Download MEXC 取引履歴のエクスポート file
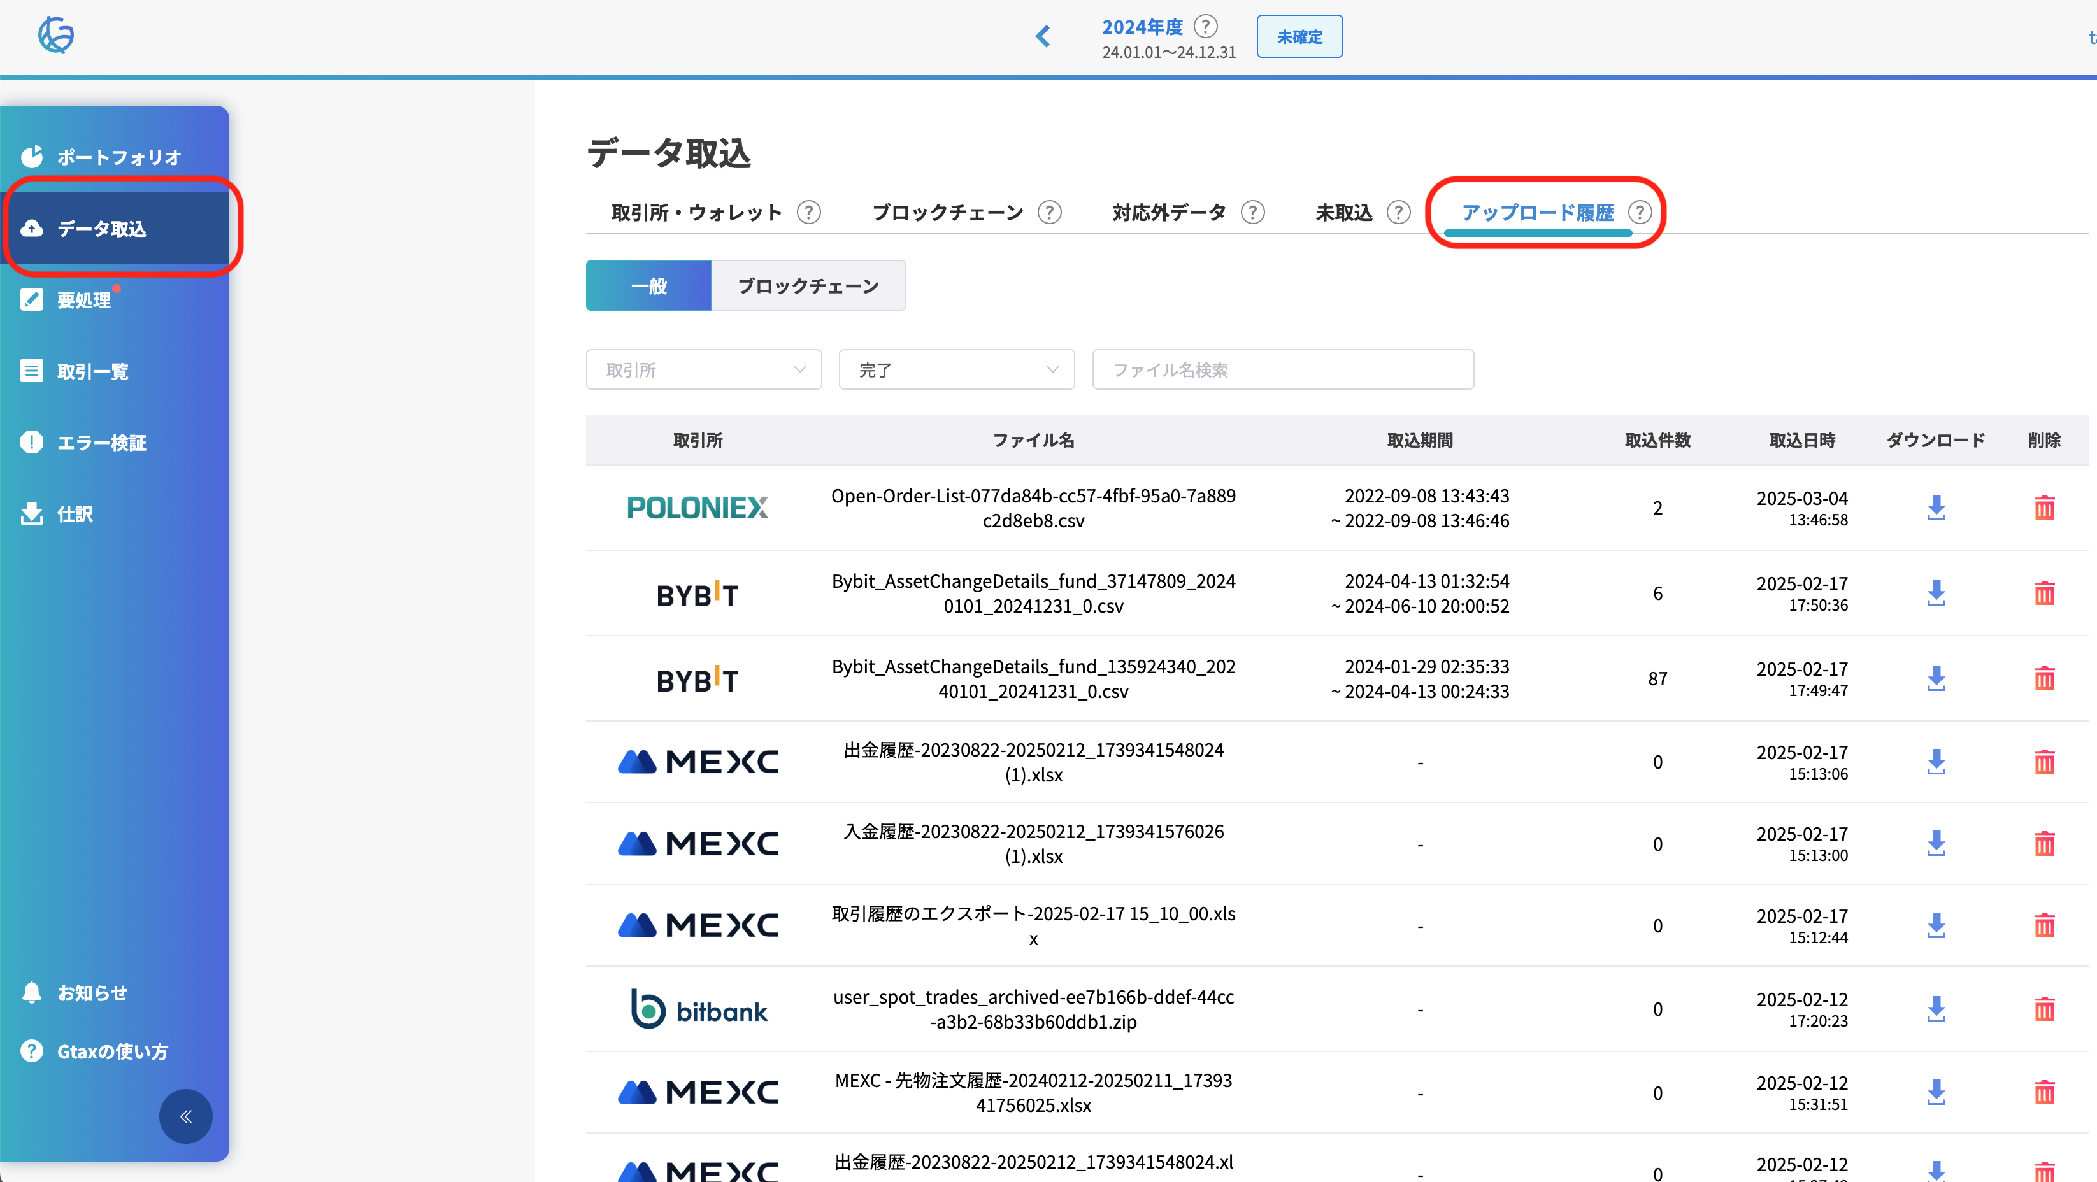The image size is (2097, 1182). pyautogui.click(x=1936, y=927)
